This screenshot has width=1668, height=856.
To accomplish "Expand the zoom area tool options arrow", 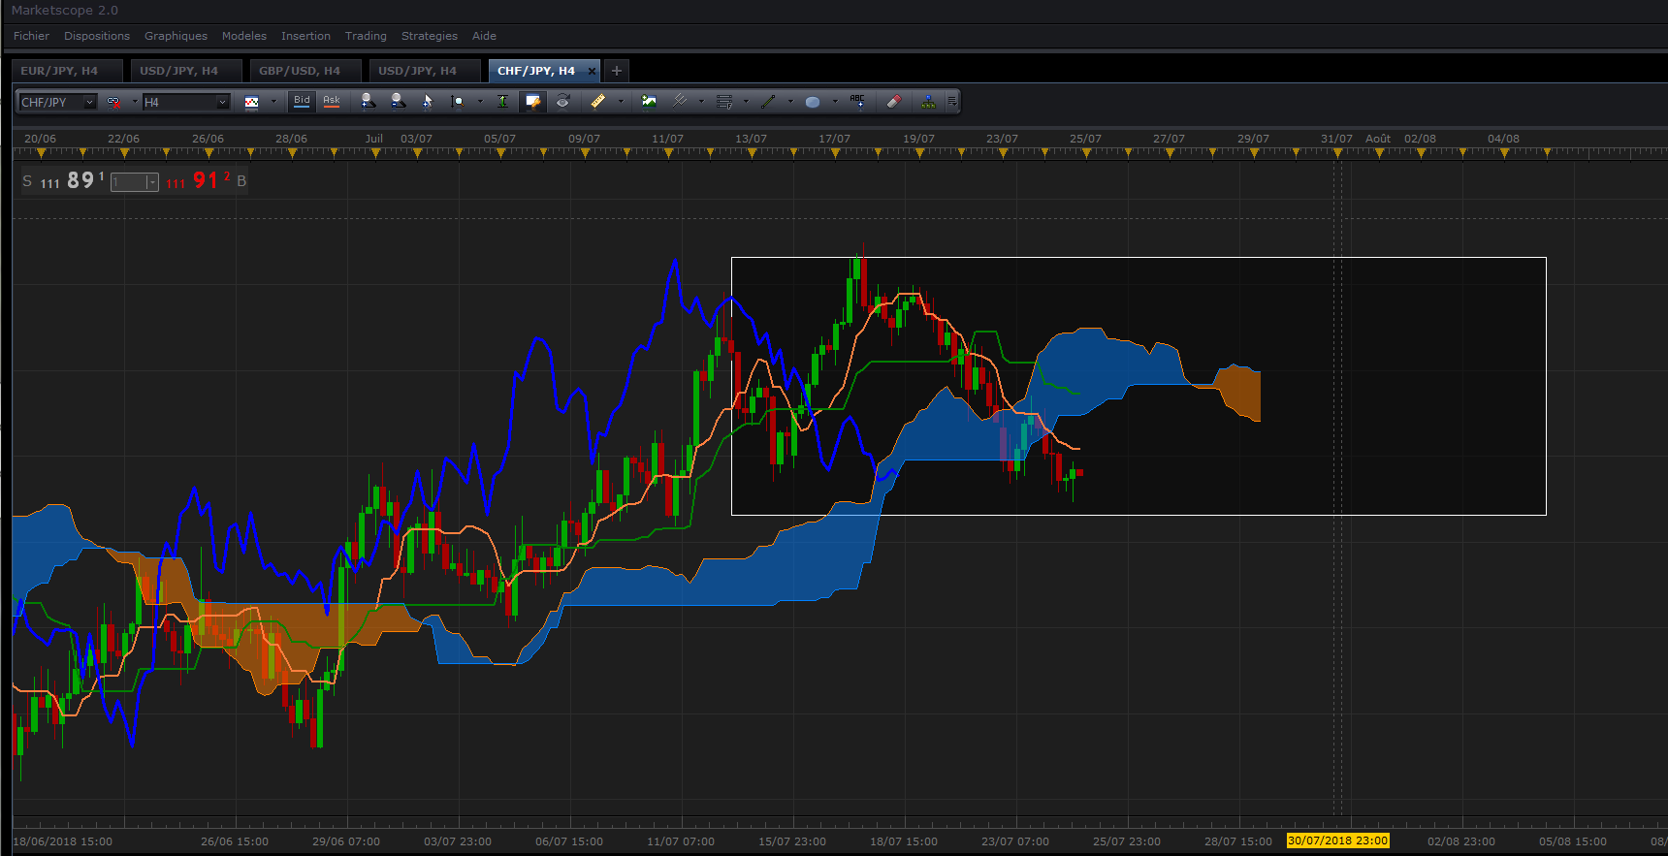I will click(480, 102).
